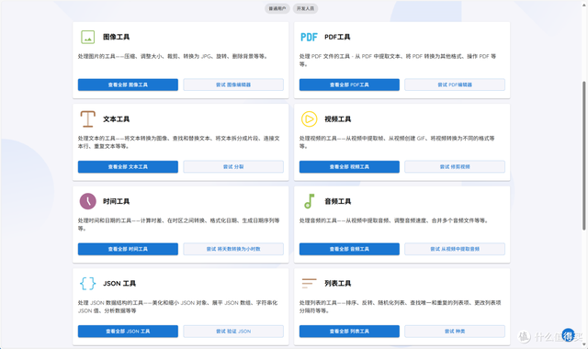Image resolution: width=588 pixels, height=349 pixels.
Task: Open 查看全部 文本工具
Action: click(x=128, y=167)
